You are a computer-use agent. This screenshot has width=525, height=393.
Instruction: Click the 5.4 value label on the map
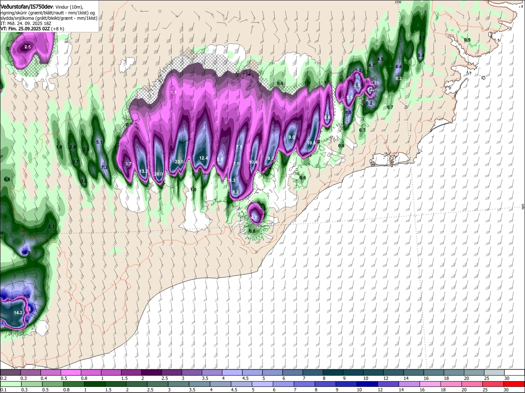pos(421,55)
